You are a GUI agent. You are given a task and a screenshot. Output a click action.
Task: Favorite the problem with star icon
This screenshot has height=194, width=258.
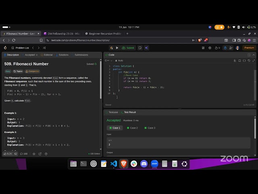34,154
